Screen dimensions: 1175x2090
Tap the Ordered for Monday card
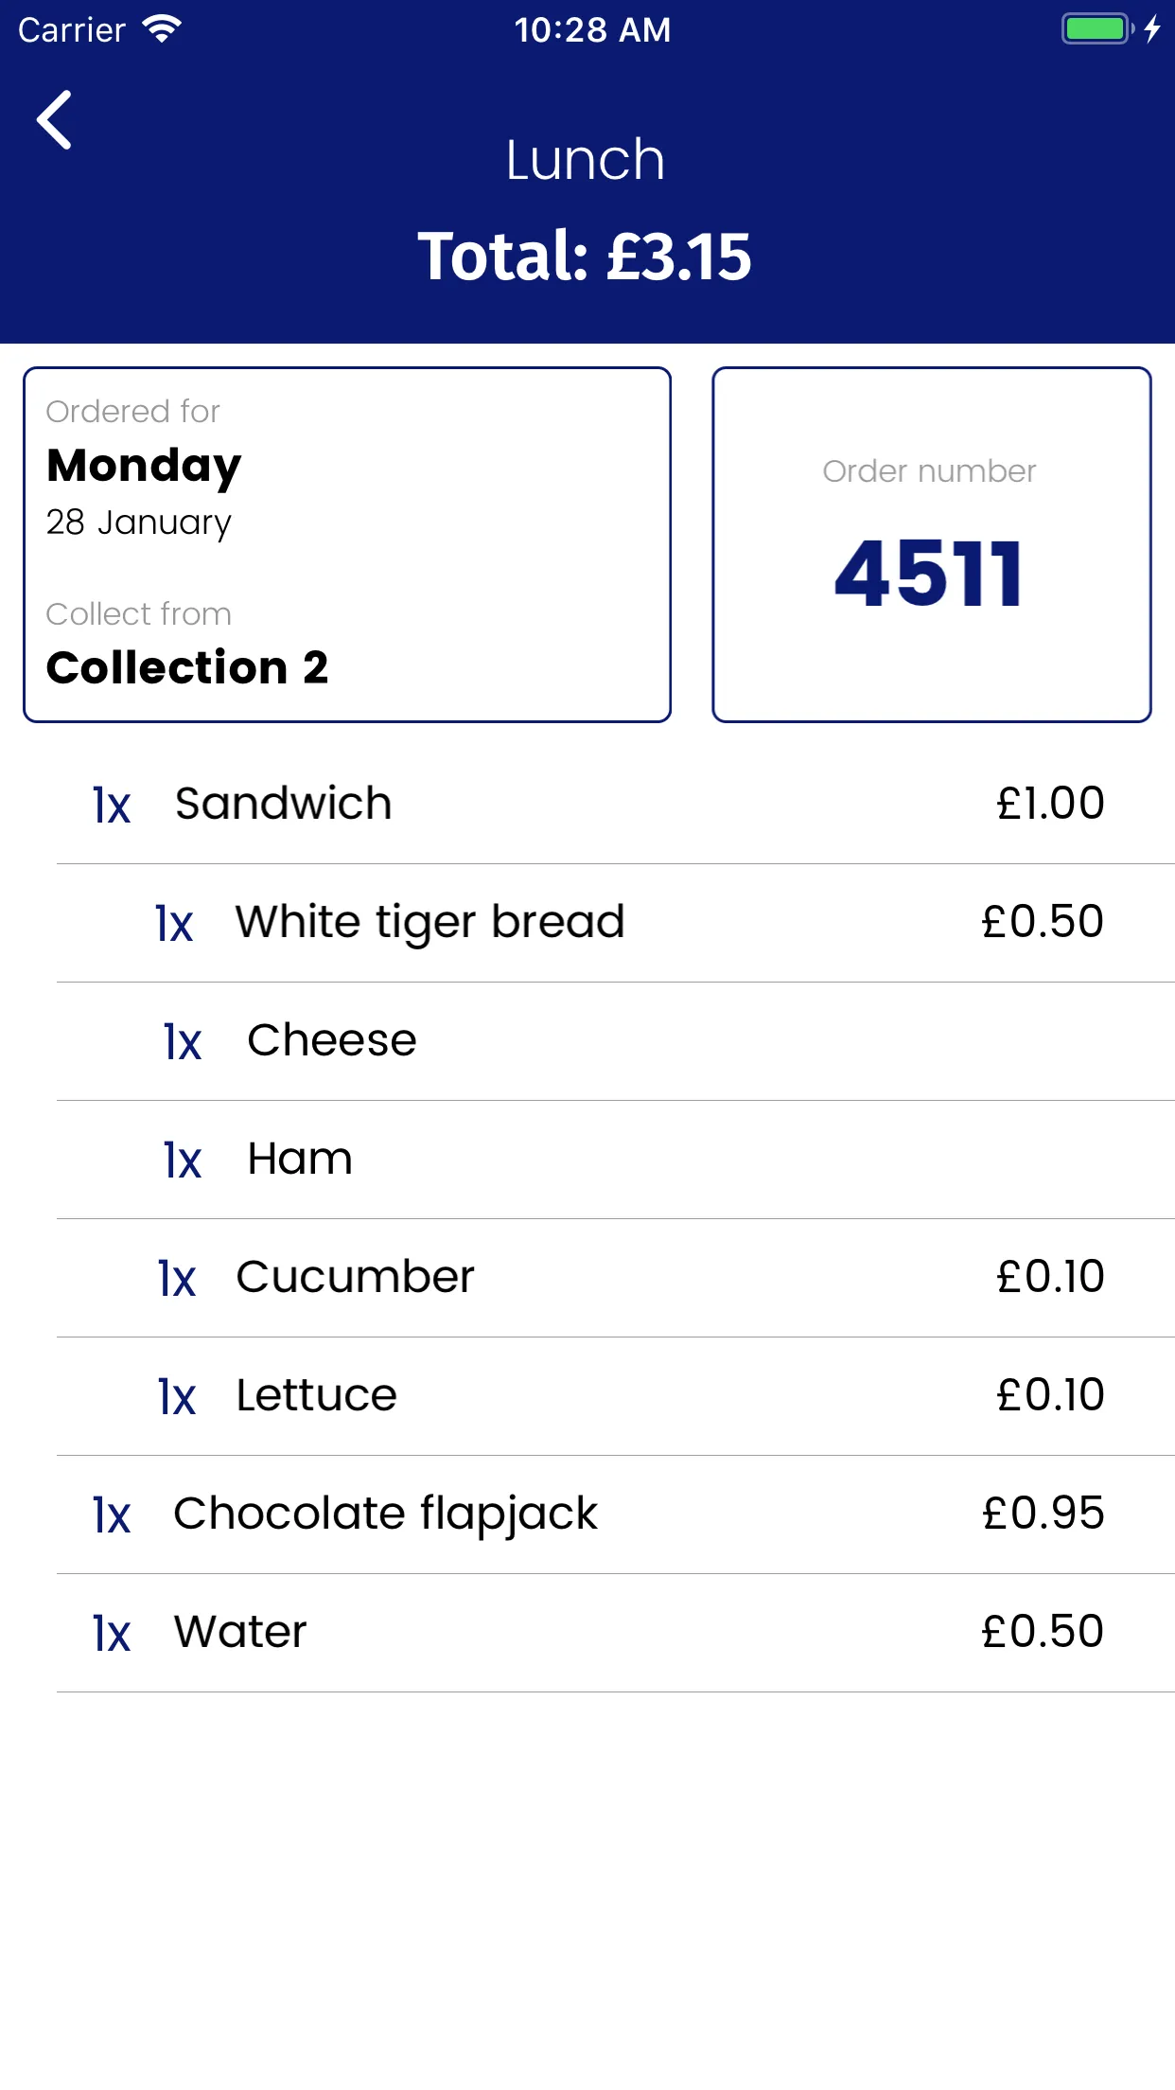347,544
